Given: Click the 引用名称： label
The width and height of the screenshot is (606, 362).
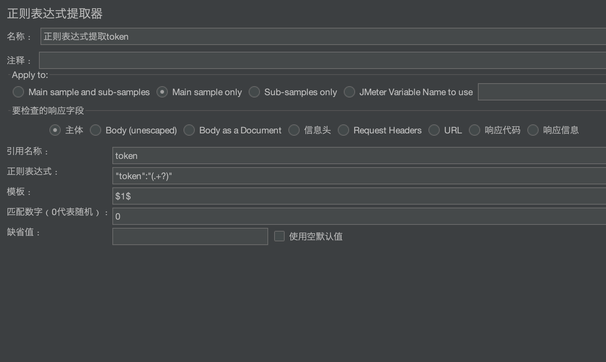Looking at the screenshot, I should click(x=28, y=151).
